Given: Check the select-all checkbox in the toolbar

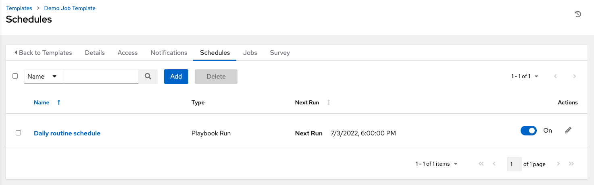Looking at the screenshot, I should [x=15, y=76].
